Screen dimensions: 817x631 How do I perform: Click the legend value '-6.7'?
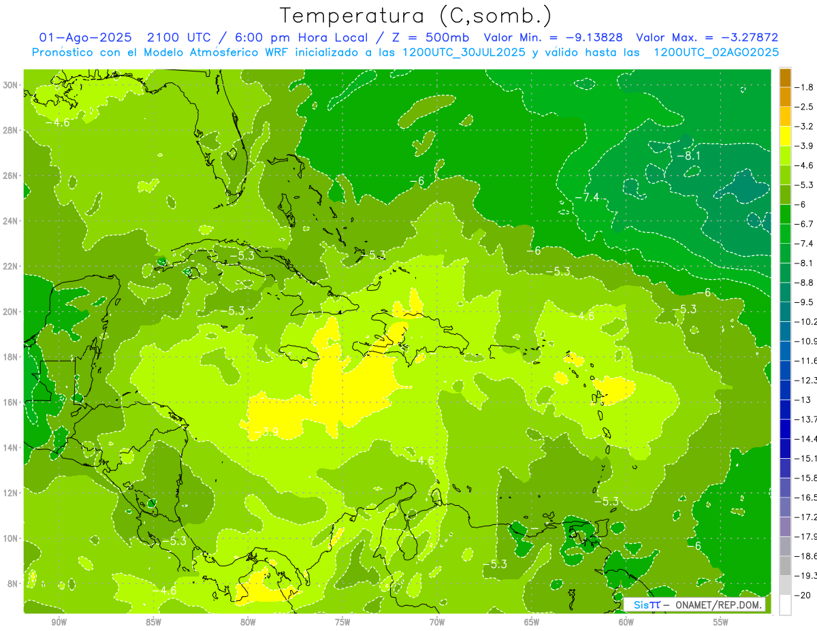(x=804, y=224)
